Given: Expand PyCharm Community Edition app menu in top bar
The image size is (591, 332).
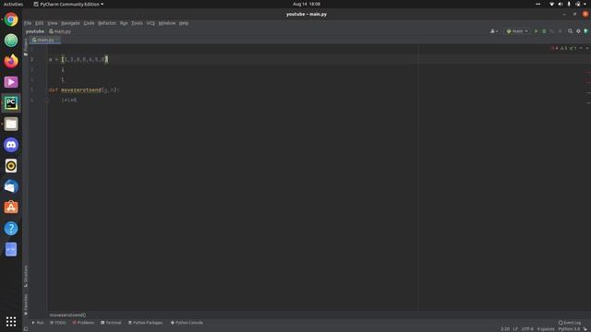Looking at the screenshot, I should click(68, 4).
